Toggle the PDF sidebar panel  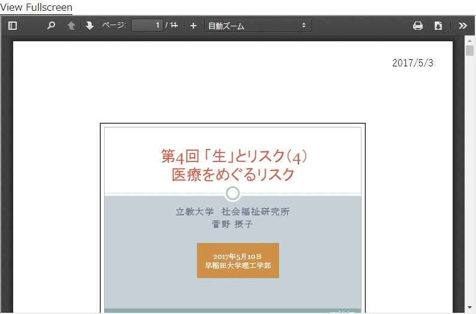(x=13, y=26)
